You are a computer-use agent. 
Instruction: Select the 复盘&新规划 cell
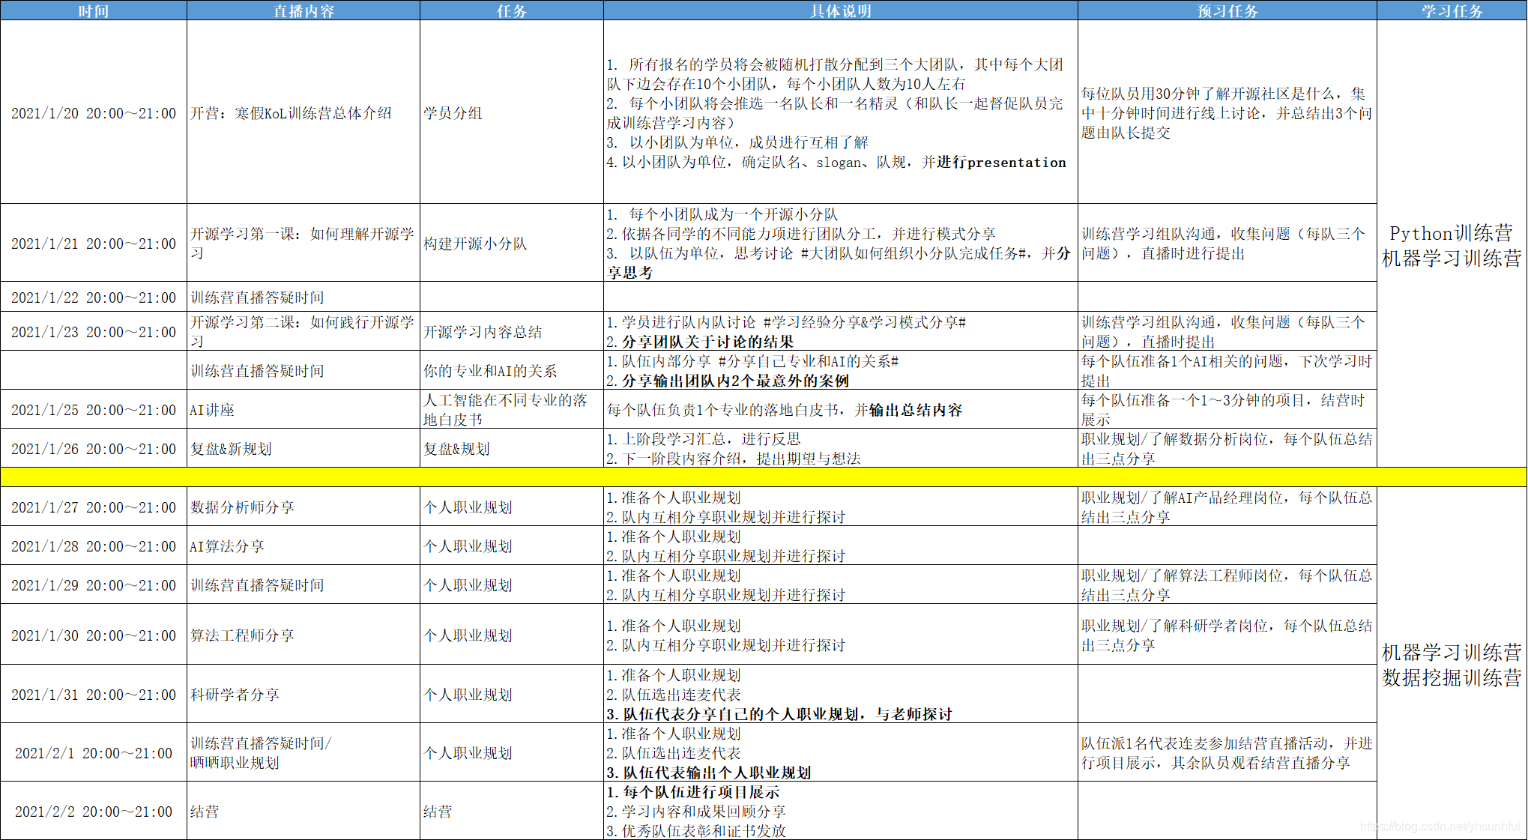(231, 449)
